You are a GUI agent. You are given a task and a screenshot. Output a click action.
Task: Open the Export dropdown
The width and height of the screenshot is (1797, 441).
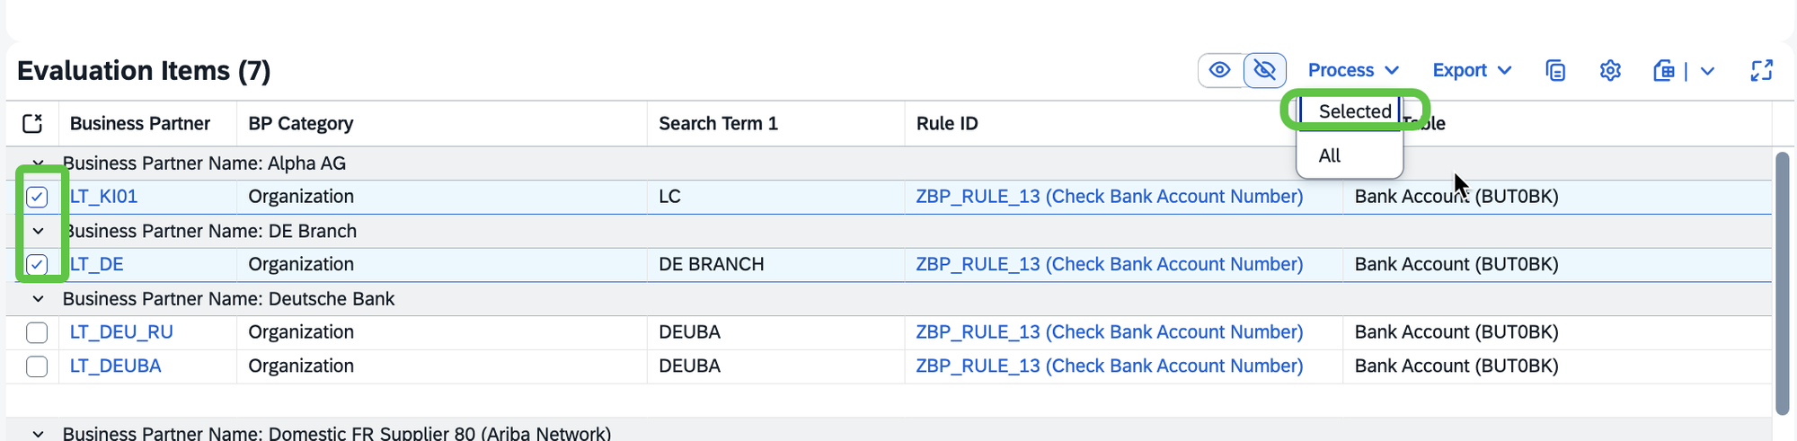click(x=1472, y=70)
